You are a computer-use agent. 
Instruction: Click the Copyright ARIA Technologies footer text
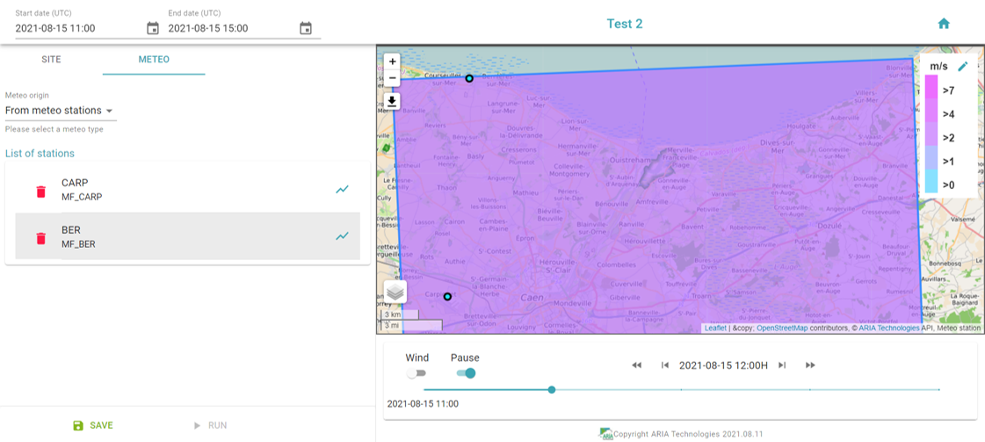[x=688, y=434]
